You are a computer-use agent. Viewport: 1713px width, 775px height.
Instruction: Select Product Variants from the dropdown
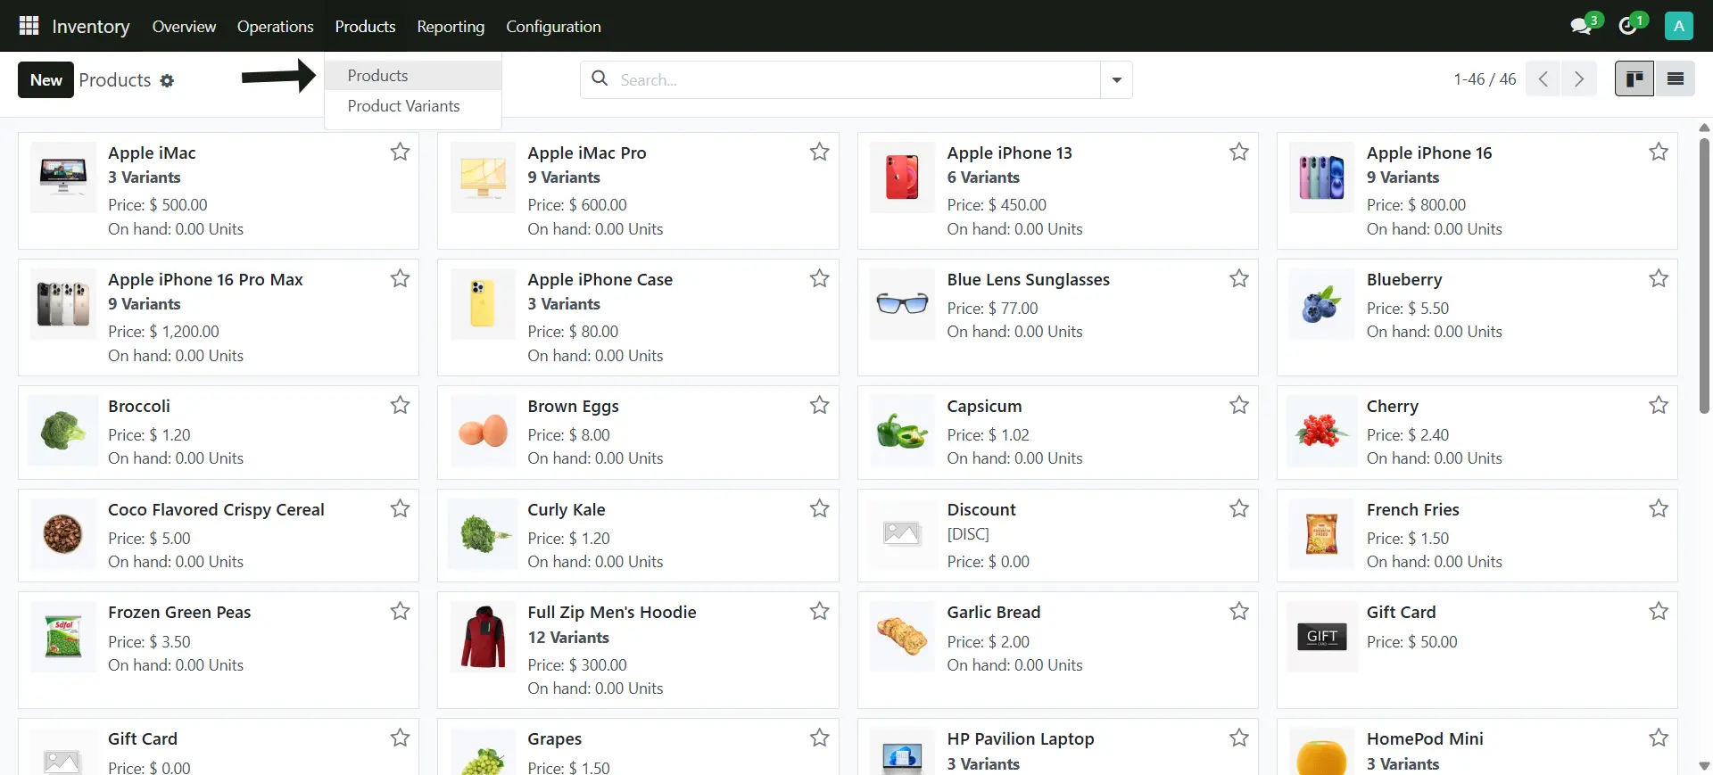point(403,106)
